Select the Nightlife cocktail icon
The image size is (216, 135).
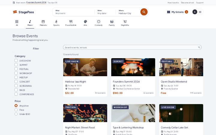pyautogui.click(x=125, y=22)
